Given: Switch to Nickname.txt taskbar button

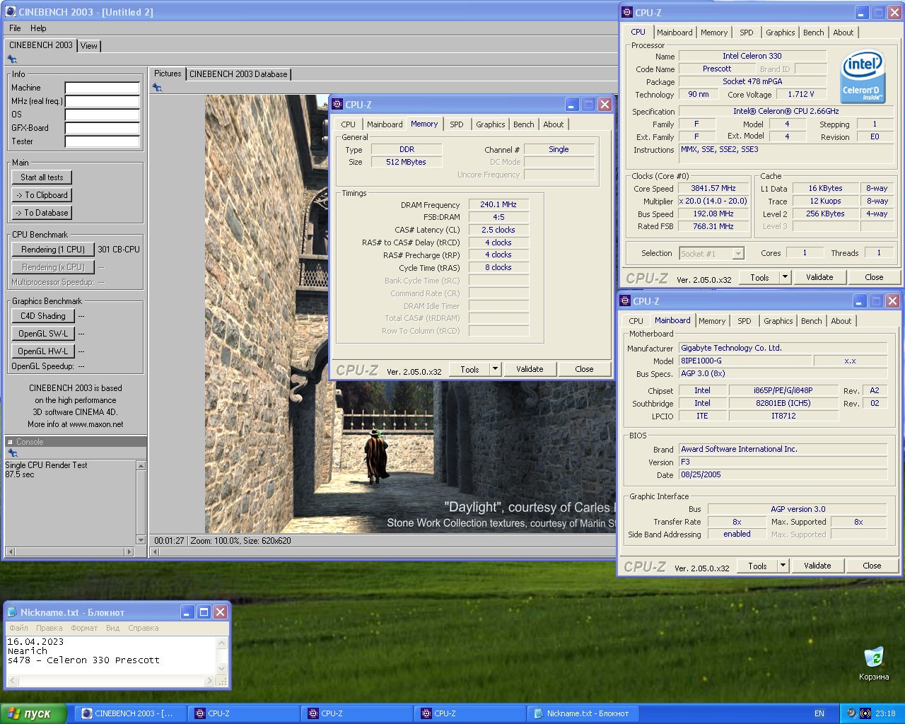Looking at the screenshot, I should tap(584, 713).
